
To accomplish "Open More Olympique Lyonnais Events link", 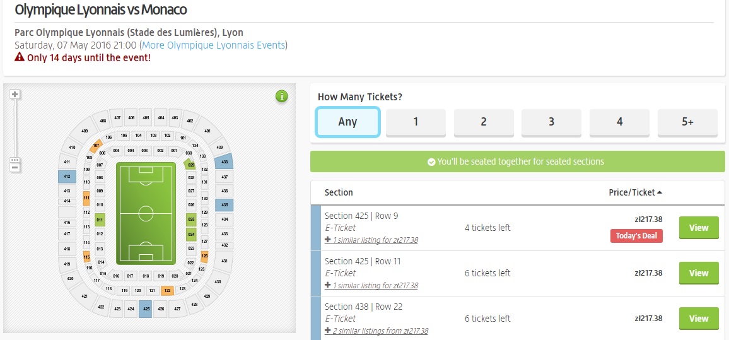I will (214, 45).
